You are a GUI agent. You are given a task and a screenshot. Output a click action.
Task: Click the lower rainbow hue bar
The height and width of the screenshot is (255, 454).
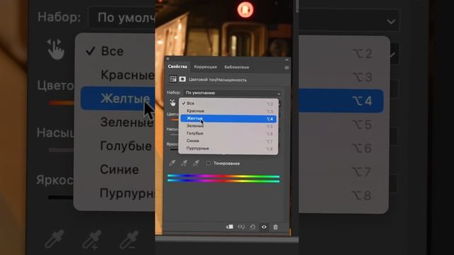click(x=223, y=181)
